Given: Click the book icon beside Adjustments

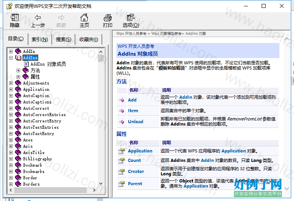Looking at the screenshot, I should tap(18, 83).
